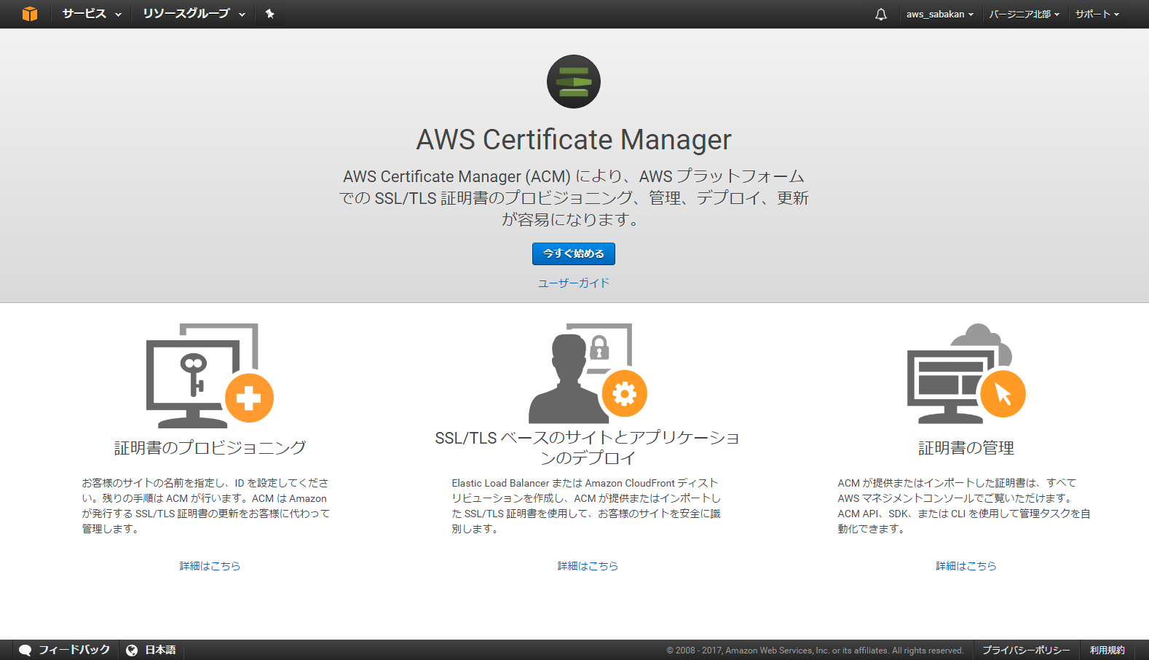Click the 証明書のプロビジョニング heading
Screen dimensions: 1149x660
pyautogui.click(x=210, y=447)
